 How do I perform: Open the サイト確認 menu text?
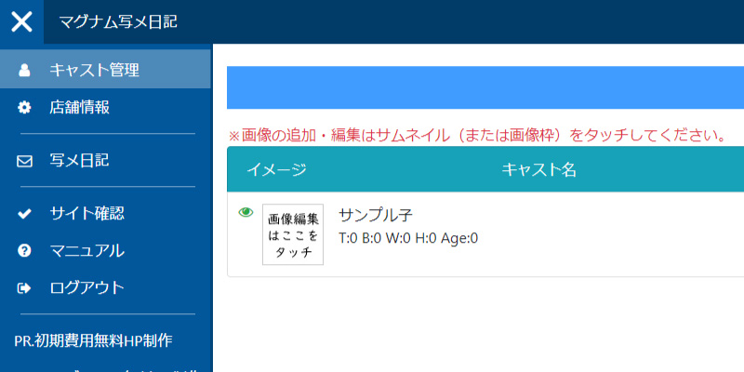click(x=86, y=214)
